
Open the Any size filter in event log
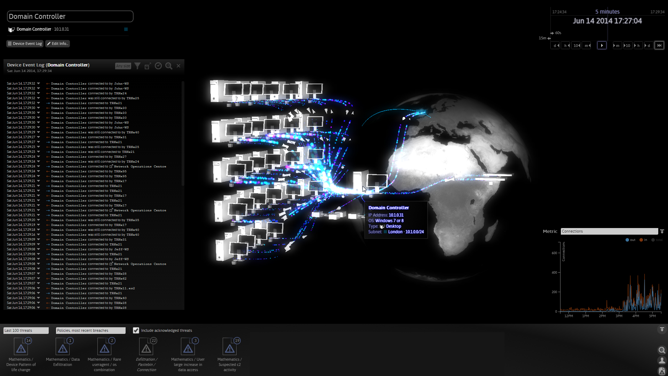click(123, 66)
